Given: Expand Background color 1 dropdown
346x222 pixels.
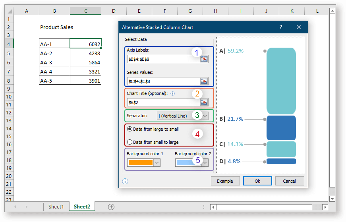Looking at the screenshot, I should pos(157,162).
